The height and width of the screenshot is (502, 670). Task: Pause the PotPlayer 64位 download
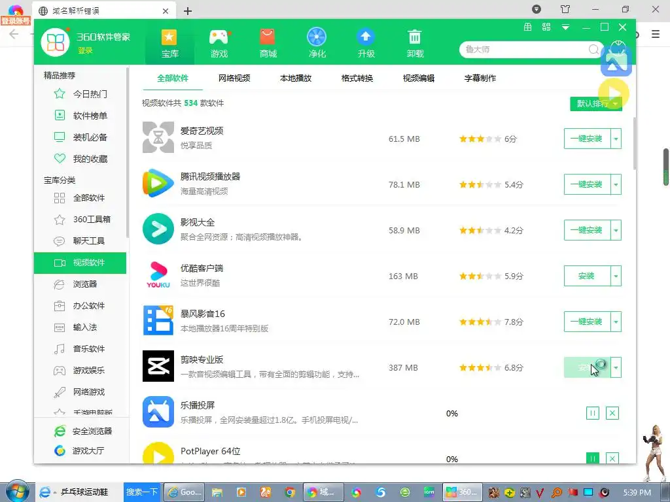click(592, 458)
